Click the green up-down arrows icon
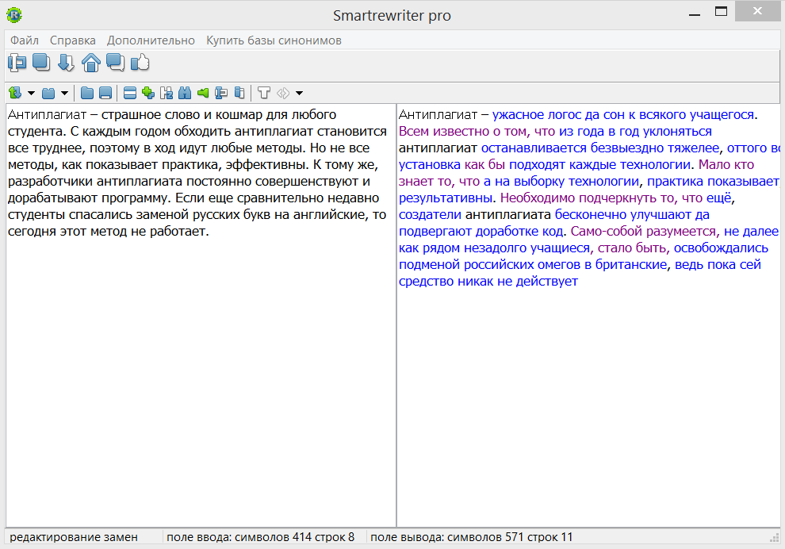The height and width of the screenshot is (549, 785). (x=15, y=93)
